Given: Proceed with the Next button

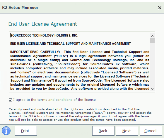Looking at the screenshot, I should click(127, 131).
